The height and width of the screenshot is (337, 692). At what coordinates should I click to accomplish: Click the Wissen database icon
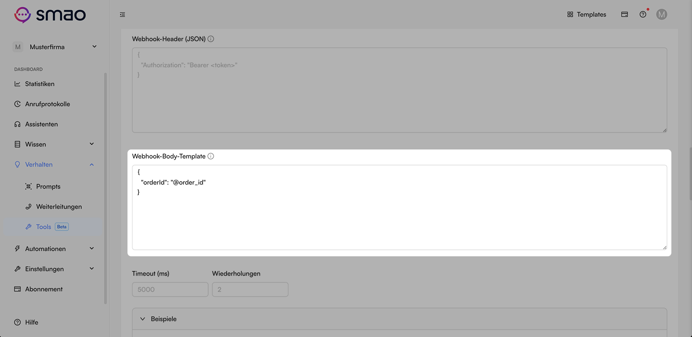click(x=17, y=144)
